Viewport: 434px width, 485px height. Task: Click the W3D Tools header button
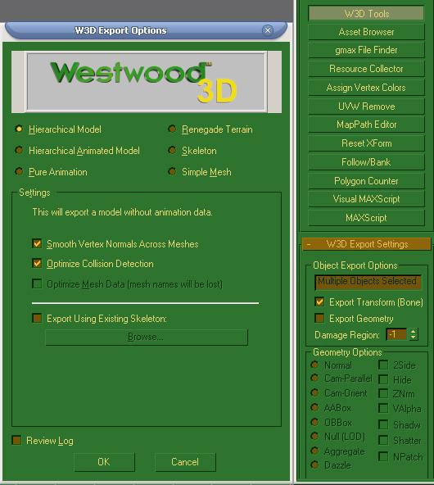click(x=366, y=14)
